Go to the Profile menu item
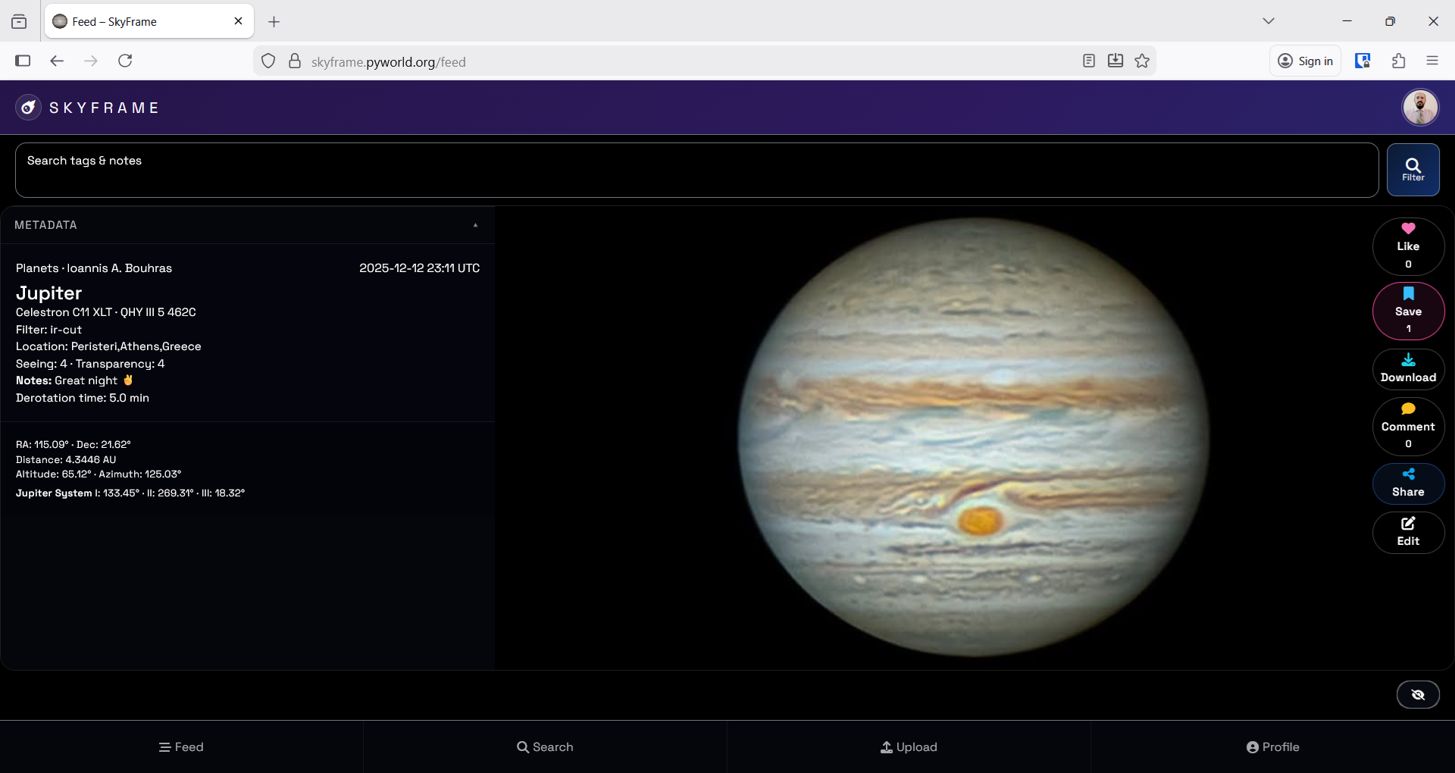This screenshot has height=773, width=1455. click(1272, 746)
